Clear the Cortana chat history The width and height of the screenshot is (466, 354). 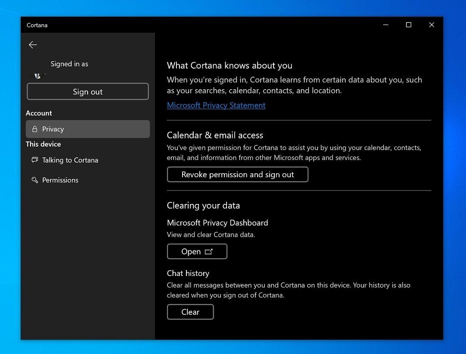(190, 312)
